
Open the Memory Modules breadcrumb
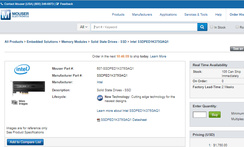74,42
